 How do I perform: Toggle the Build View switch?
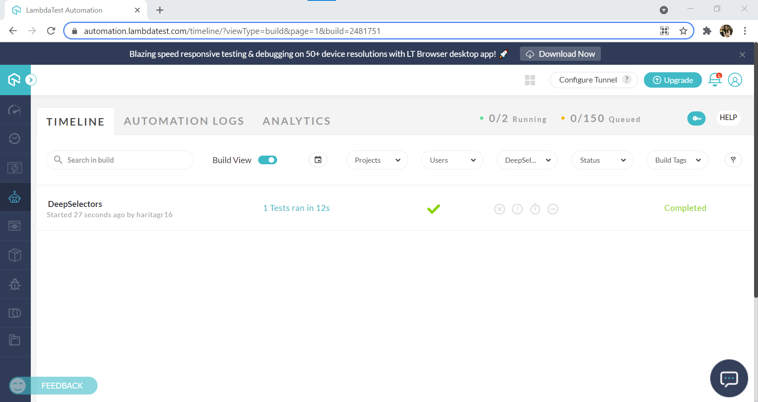point(268,160)
